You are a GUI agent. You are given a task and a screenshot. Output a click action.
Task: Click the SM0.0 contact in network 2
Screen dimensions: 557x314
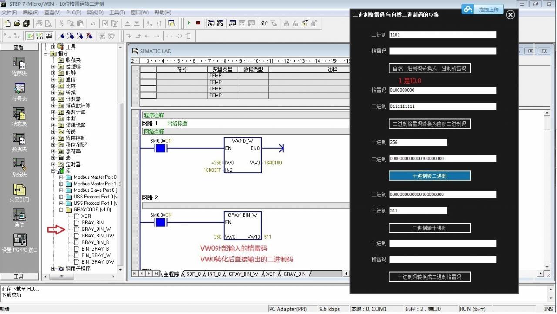(x=161, y=222)
